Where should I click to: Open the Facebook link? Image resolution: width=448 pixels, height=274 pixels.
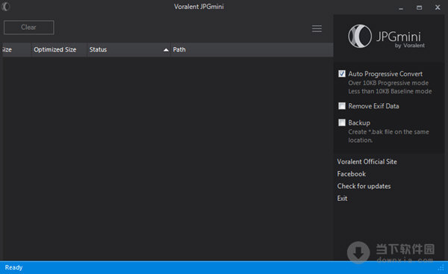351,174
